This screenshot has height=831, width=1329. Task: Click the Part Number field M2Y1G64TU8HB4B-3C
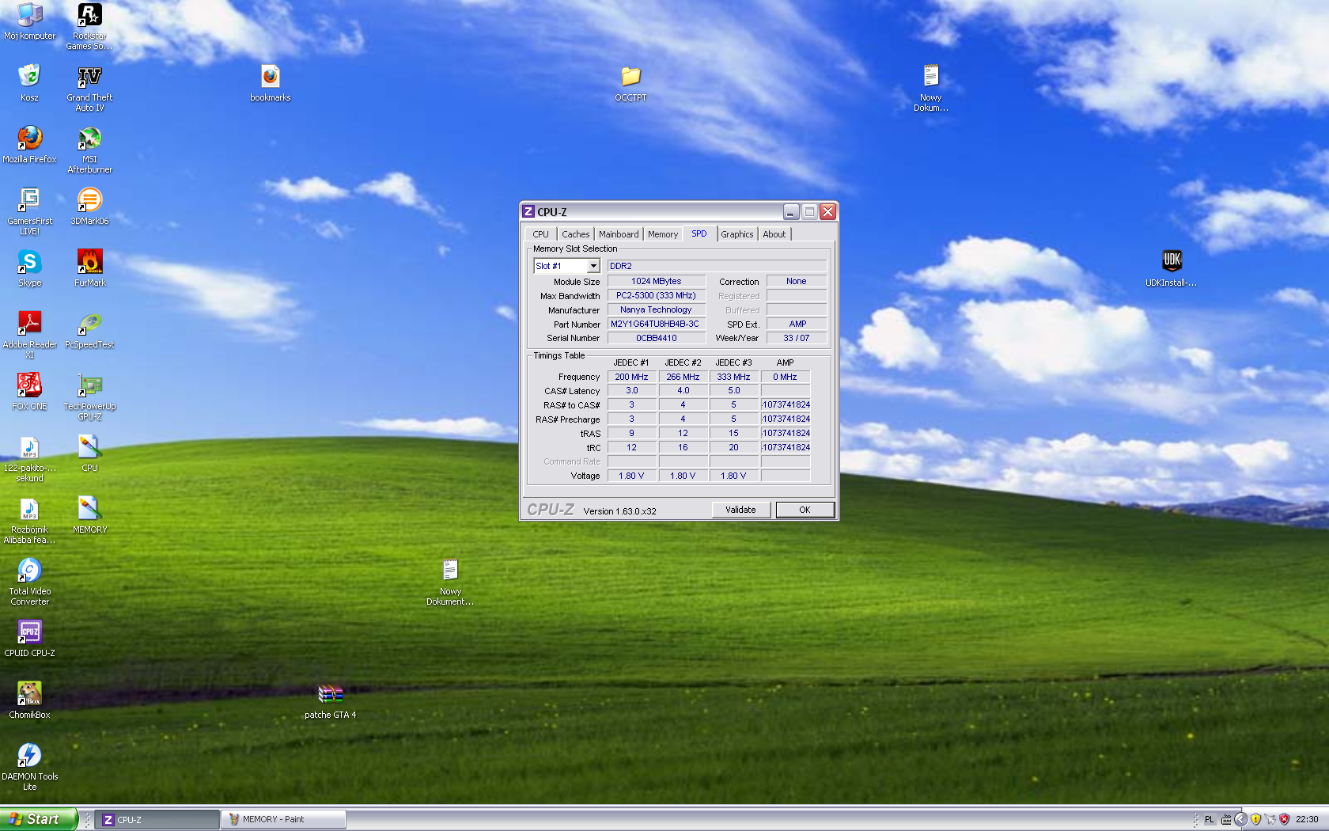[656, 324]
